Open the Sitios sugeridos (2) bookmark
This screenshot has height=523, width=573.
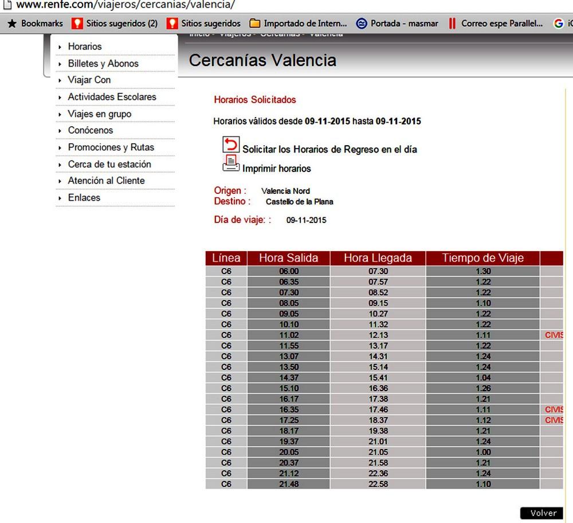click(115, 24)
